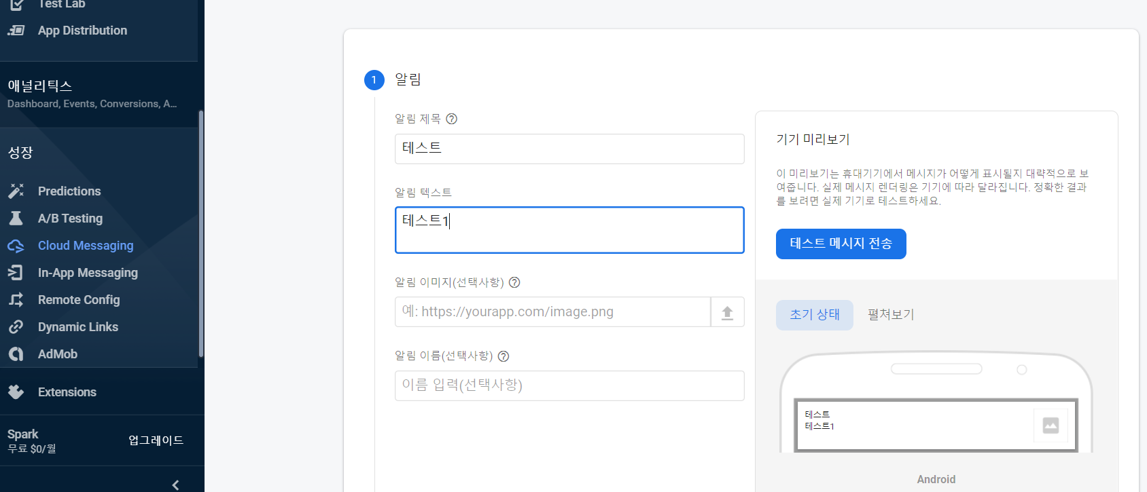The width and height of the screenshot is (1147, 492).
Task: Select the 초기 상태 preview tab
Action: point(815,315)
